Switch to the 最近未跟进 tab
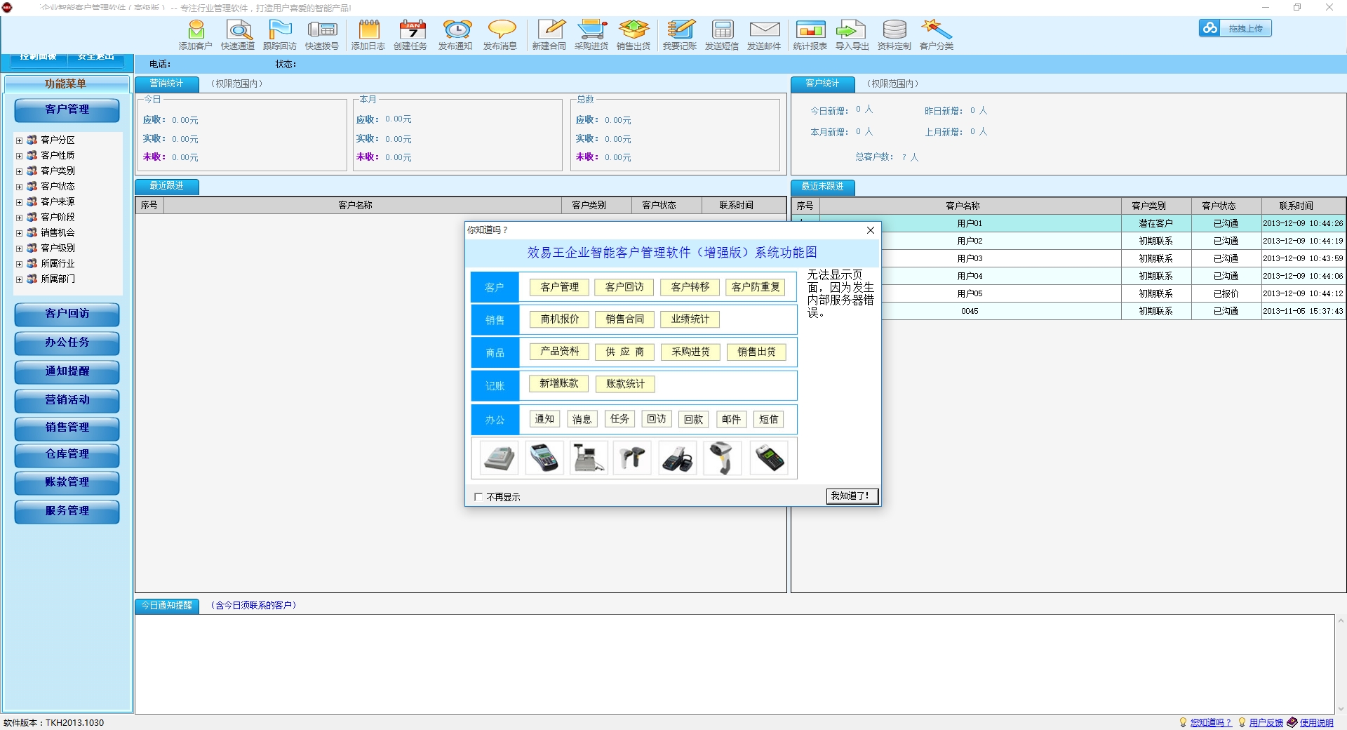Viewport: 1347px width, 730px height. coord(822,187)
